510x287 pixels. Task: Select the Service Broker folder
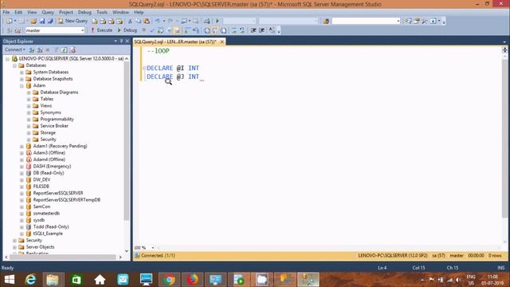[54, 126]
